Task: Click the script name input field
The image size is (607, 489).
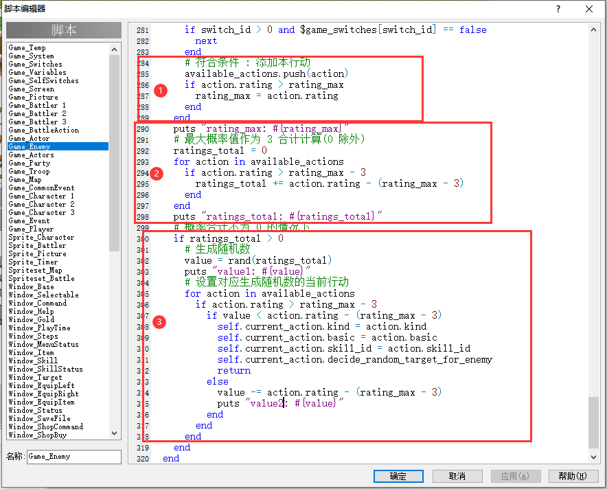Action: (x=73, y=457)
